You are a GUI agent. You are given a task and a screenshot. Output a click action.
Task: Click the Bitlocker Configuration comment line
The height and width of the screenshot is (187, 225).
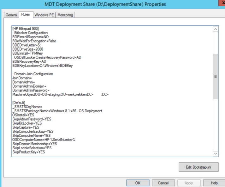pyautogui.click(x=30, y=33)
